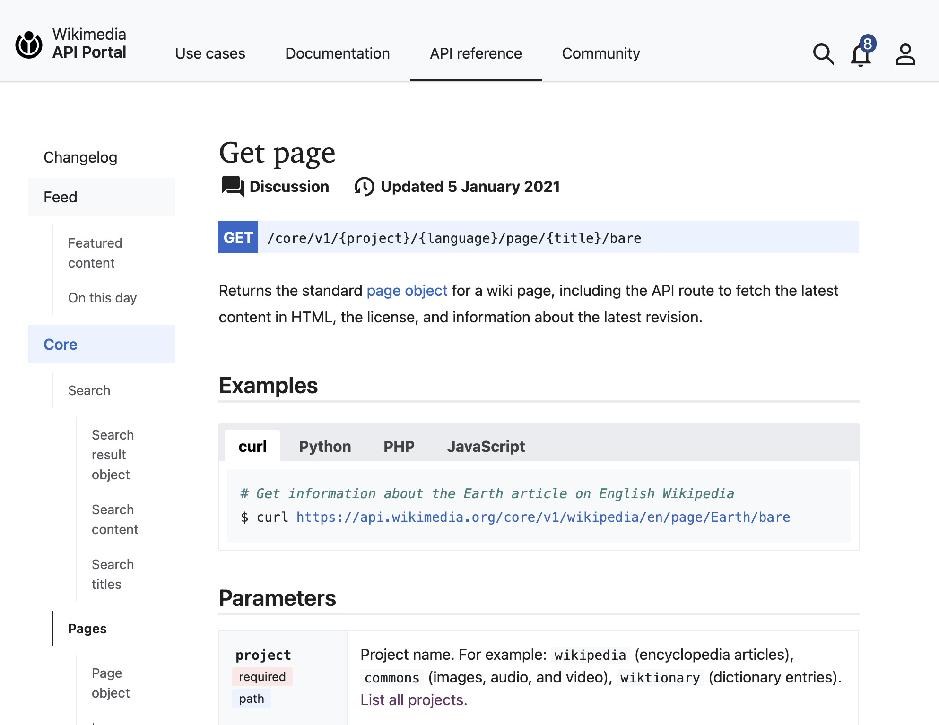Image resolution: width=939 pixels, height=725 pixels.
Task: Open the API reference menu item
Action: 476,53
